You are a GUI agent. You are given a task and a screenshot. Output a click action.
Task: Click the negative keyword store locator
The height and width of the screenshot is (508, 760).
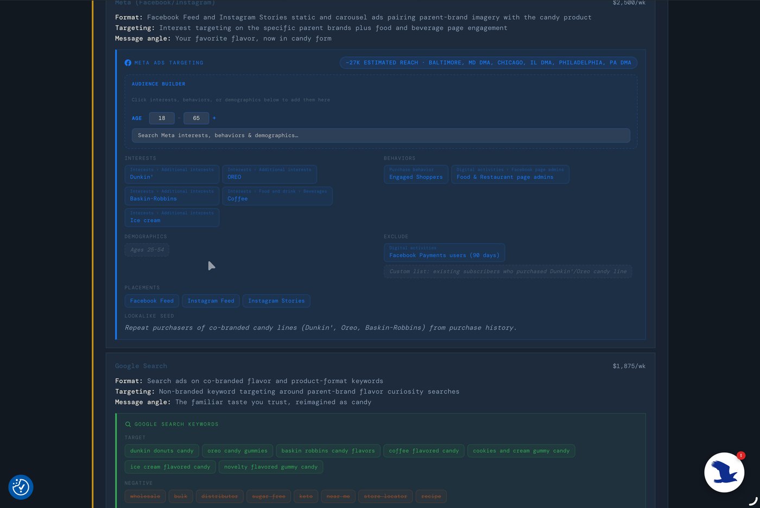point(385,497)
